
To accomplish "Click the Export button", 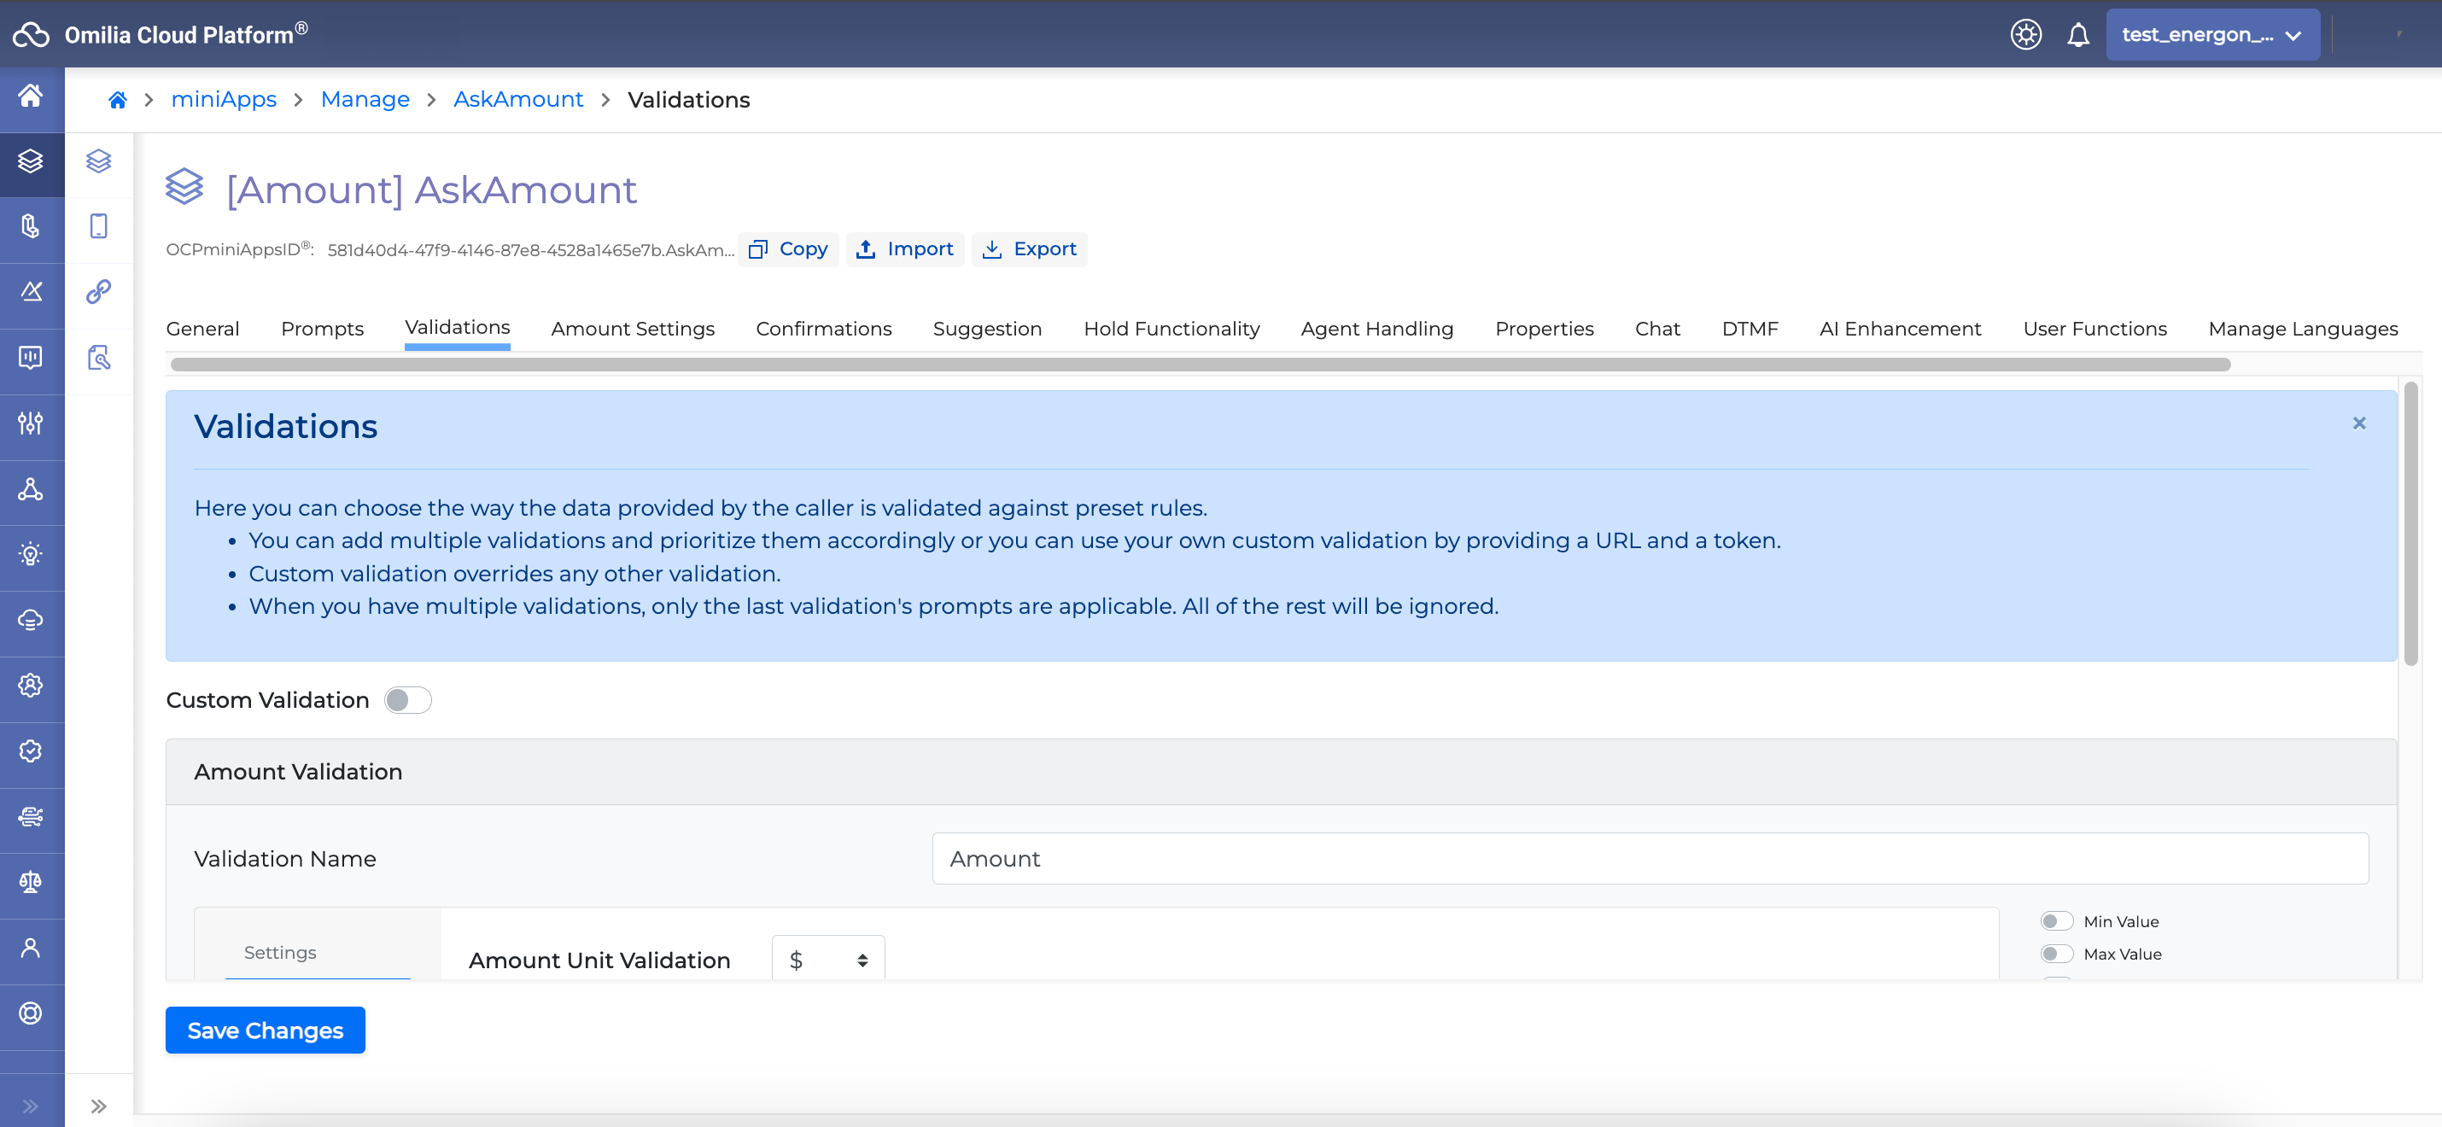I will (x=1029, y=249).
